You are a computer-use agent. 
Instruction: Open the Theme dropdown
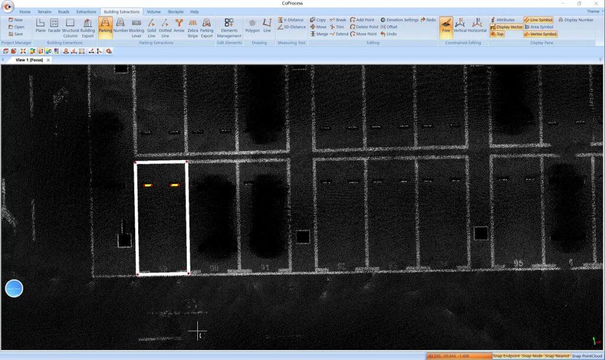point(593,11)
